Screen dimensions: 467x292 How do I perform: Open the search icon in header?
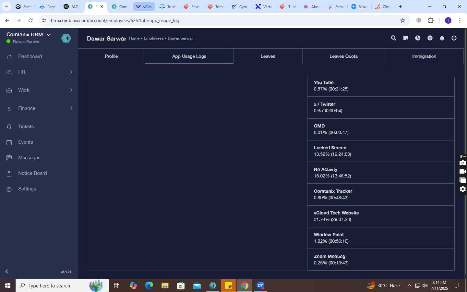pos(394,38)
